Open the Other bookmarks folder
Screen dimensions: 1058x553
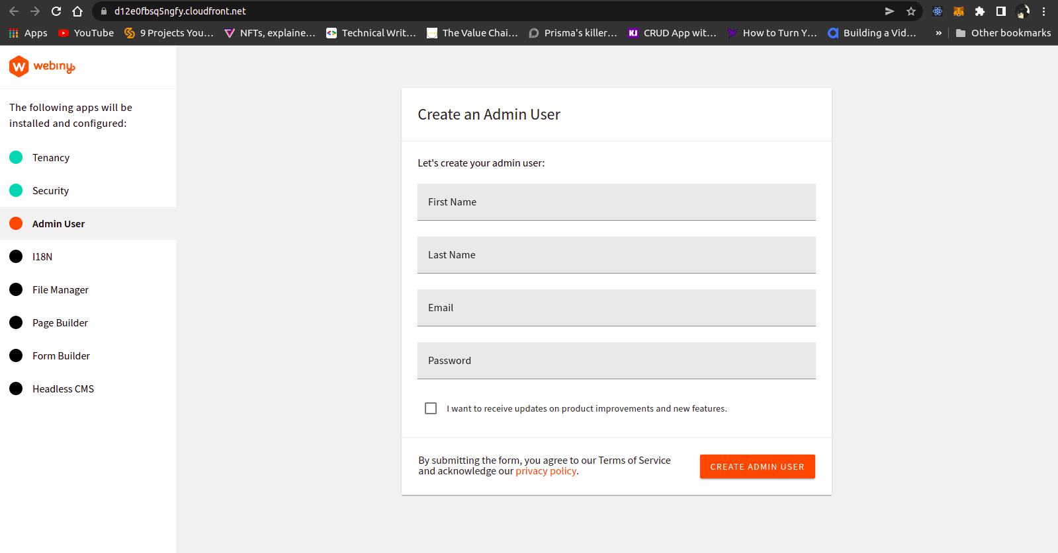tap(1003, 33)
